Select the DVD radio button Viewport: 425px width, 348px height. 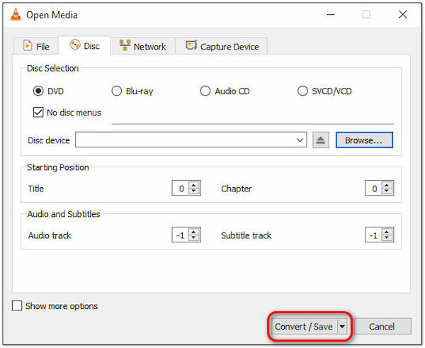[38, 91]
